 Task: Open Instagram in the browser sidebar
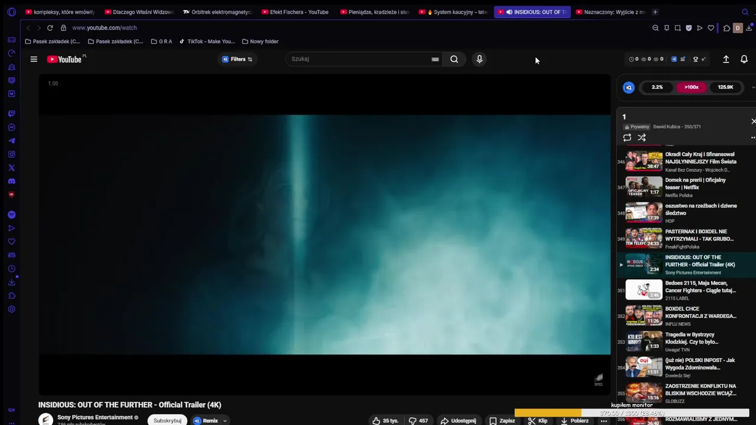(x=11, y=154)
